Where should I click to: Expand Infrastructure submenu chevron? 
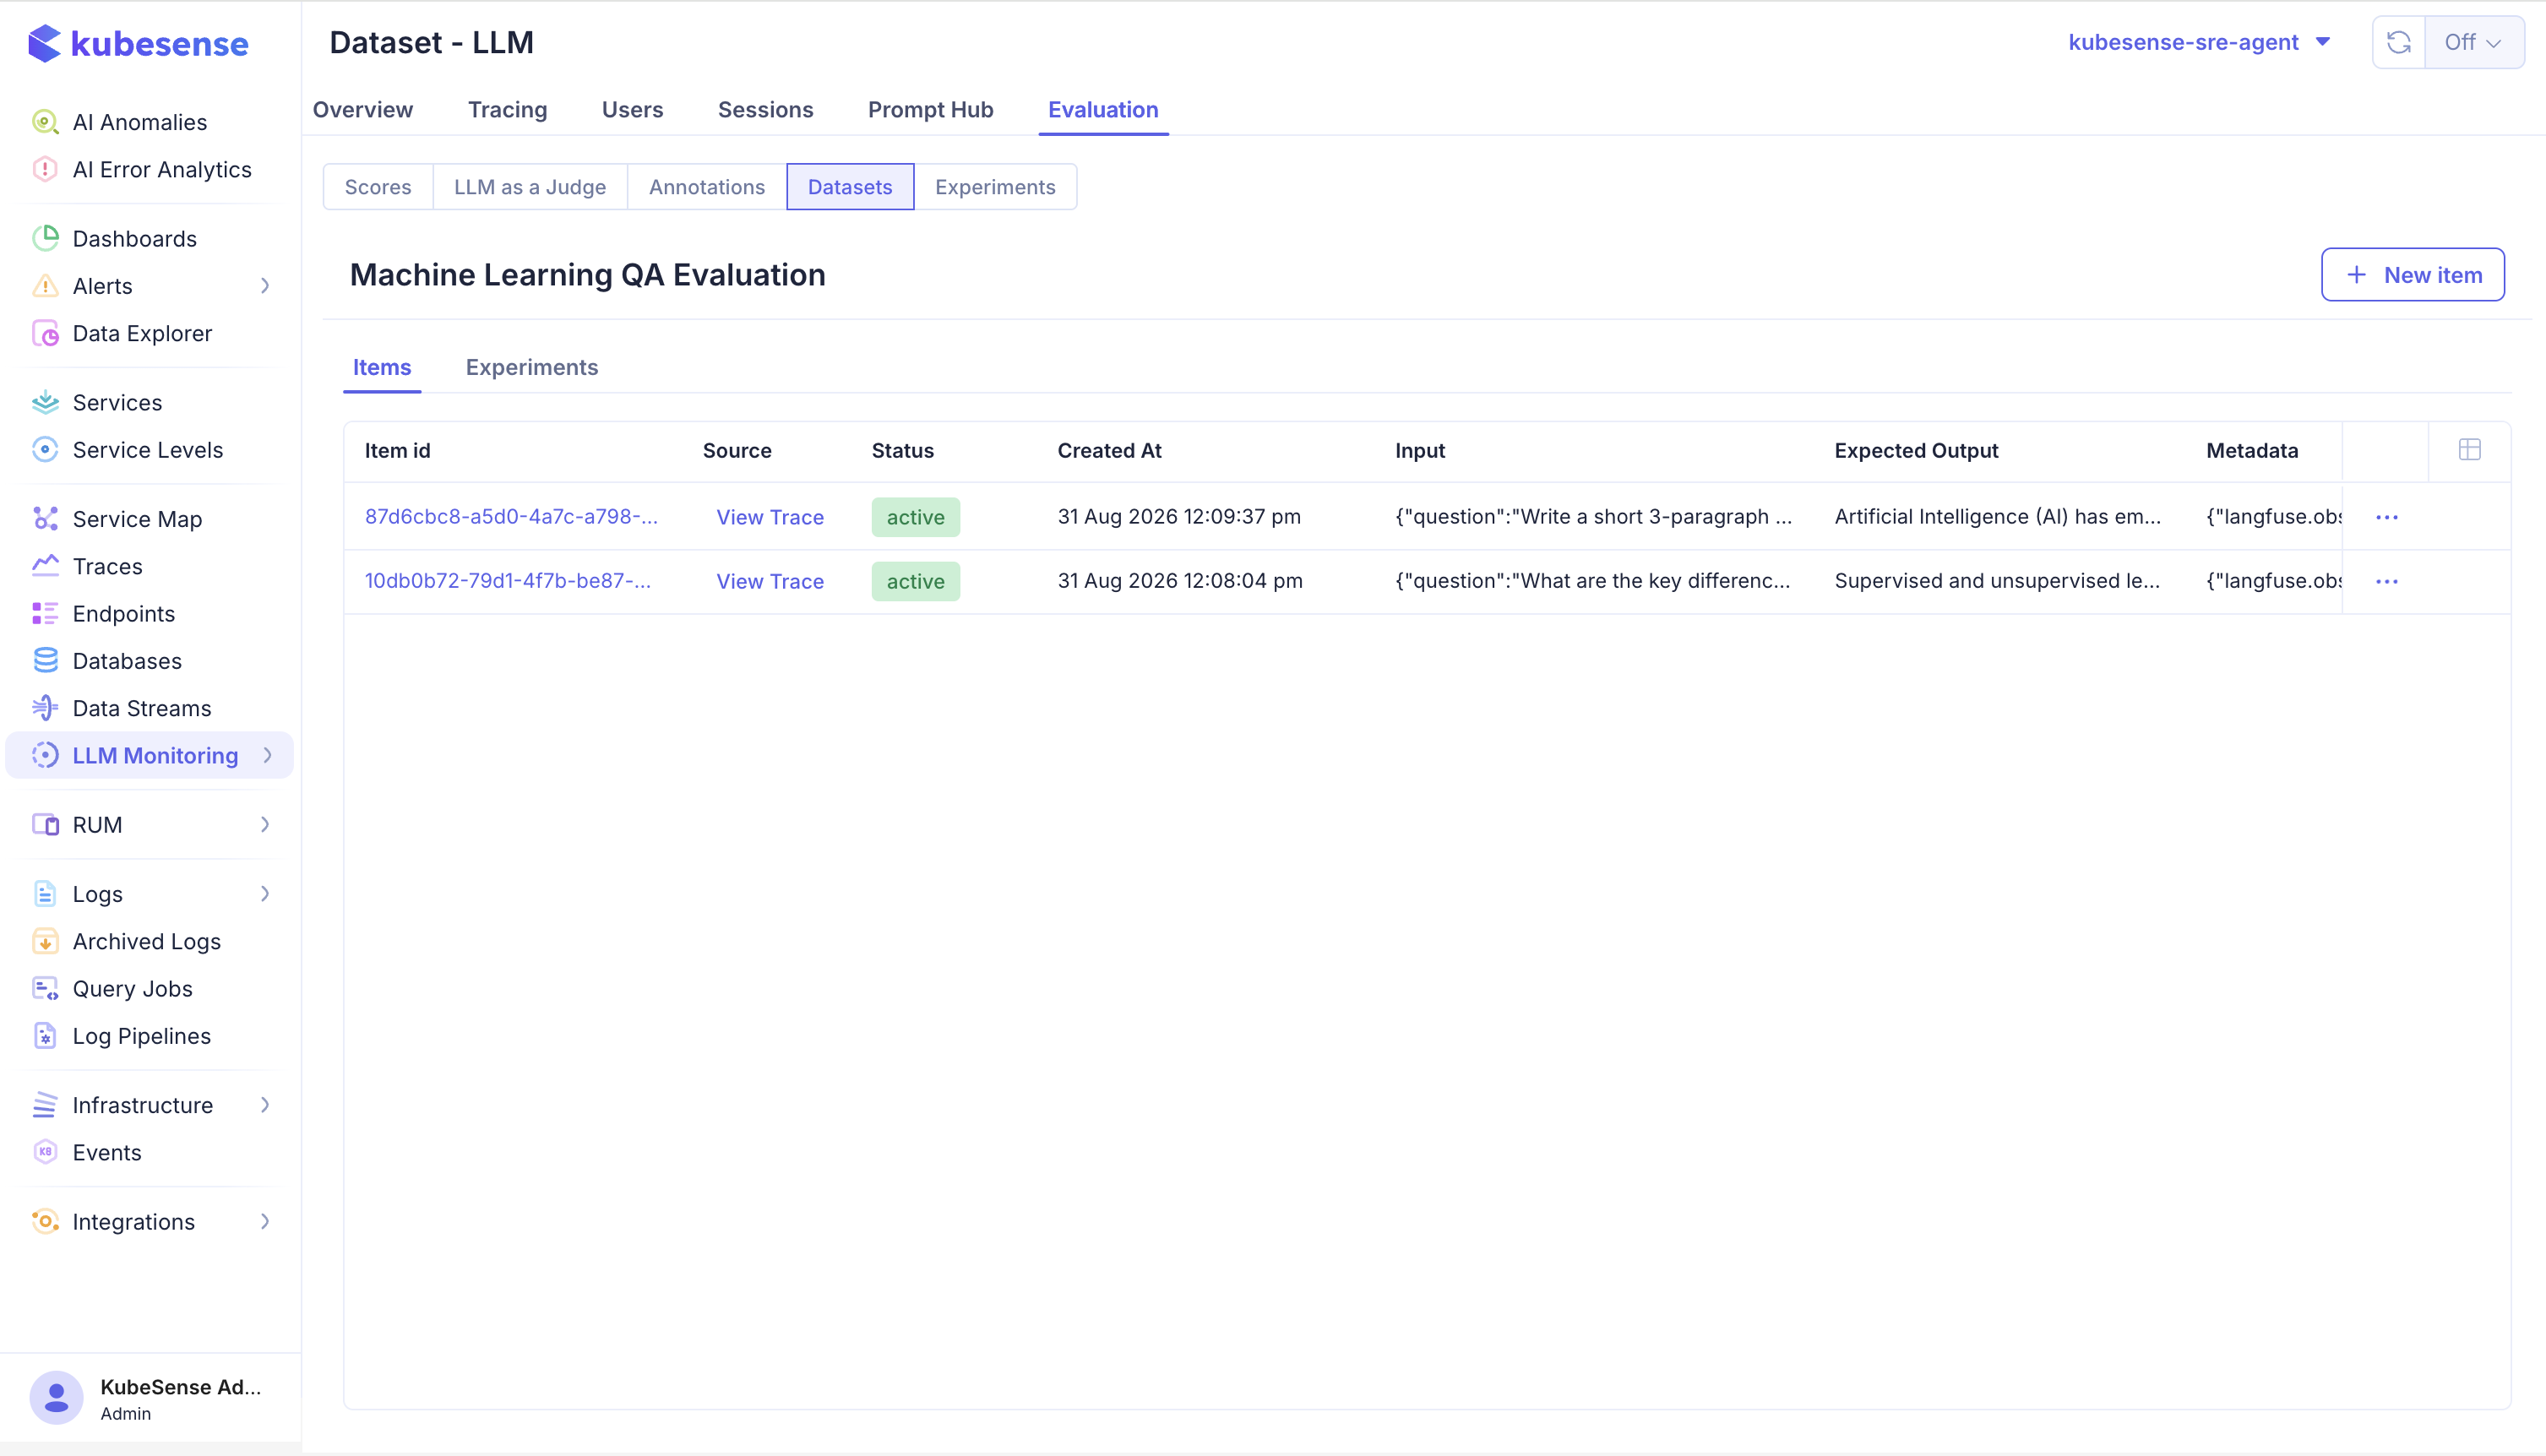pos(265,1105)
